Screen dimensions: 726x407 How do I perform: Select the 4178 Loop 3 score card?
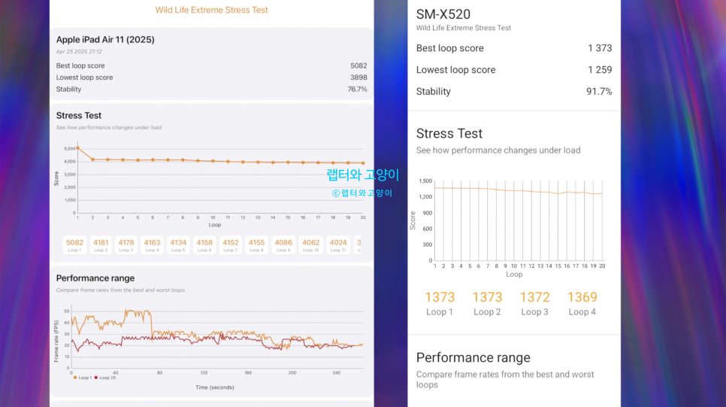[x=126, y=245]
